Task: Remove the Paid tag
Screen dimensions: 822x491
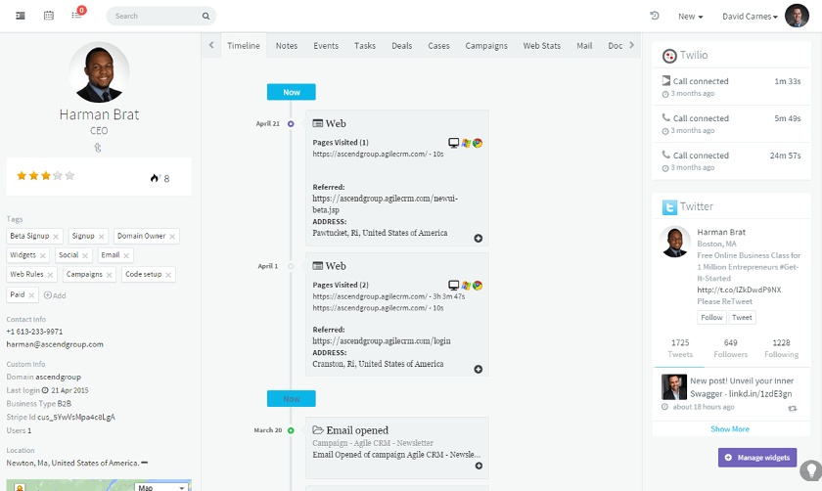Action: pyautogui.click(x=31, y=295)
